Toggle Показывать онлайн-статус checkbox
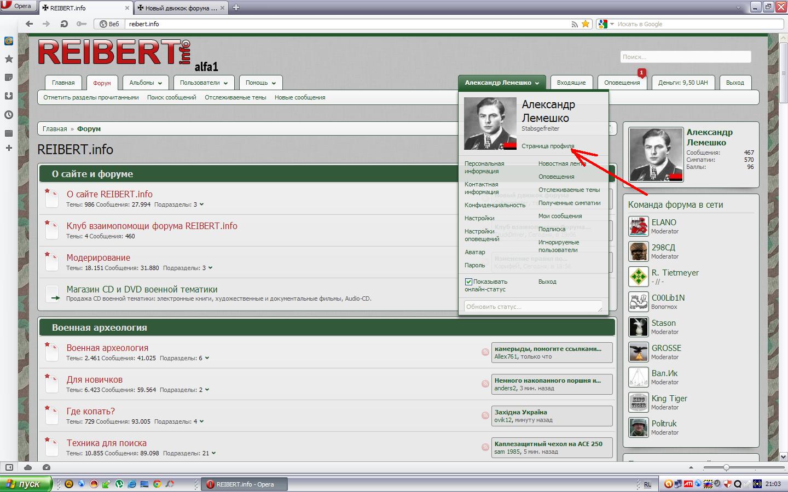This screenshot has width=788, height=492. tap(468, 282)
